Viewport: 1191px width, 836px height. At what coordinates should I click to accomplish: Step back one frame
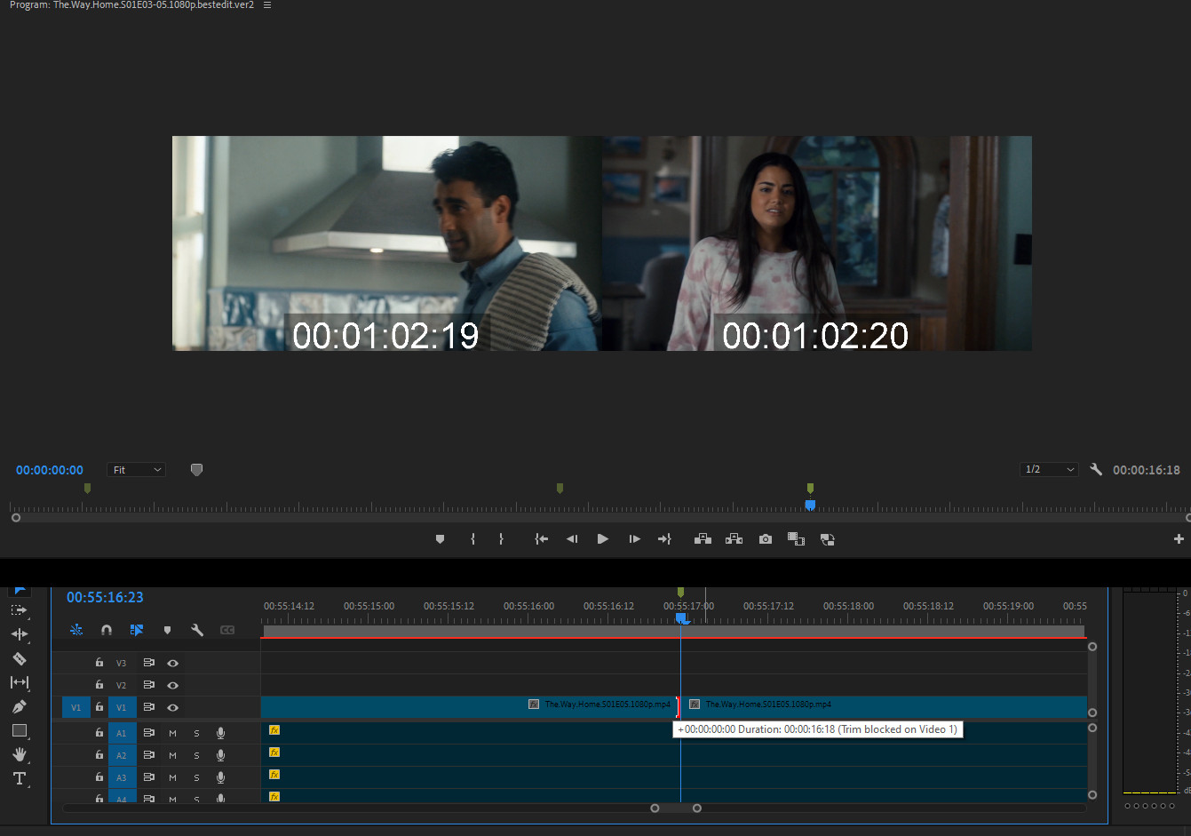coord(572,539)
